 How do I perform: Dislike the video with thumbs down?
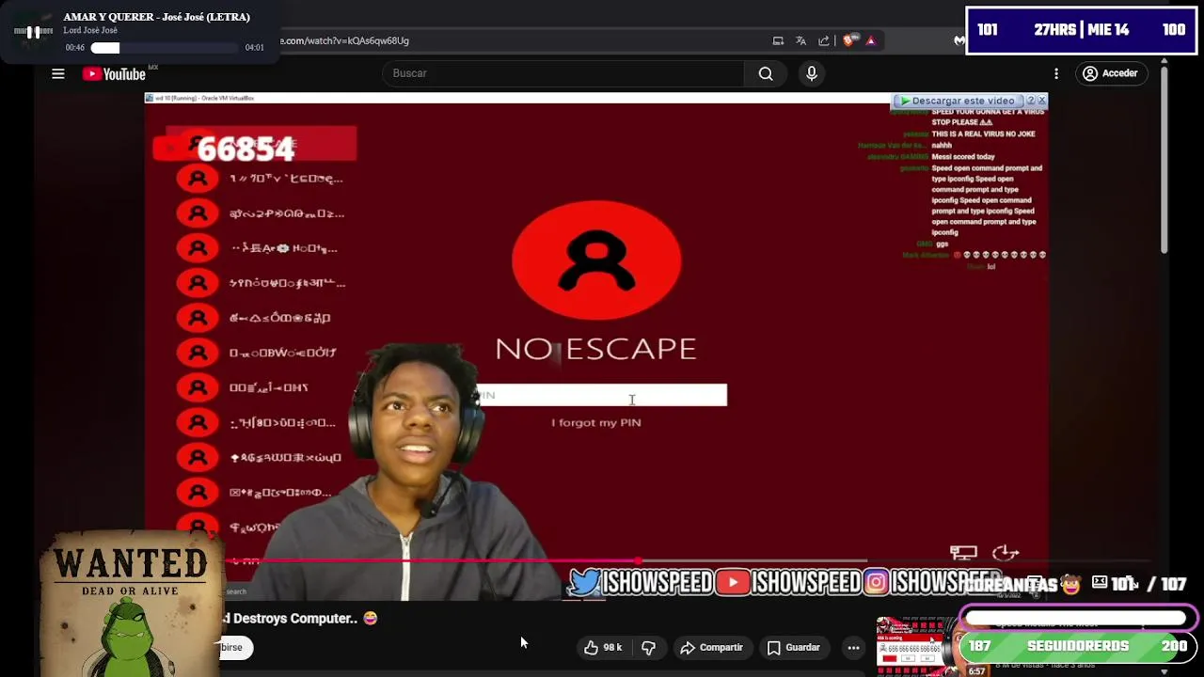pos(648,647)
